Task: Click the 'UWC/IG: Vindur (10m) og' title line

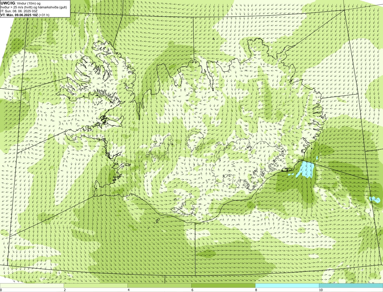Action: pyautogui.click(x=20, y=3)
